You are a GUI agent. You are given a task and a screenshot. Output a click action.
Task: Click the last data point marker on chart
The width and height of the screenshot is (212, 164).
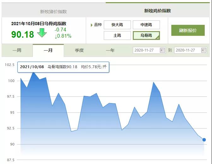[204, 140]
